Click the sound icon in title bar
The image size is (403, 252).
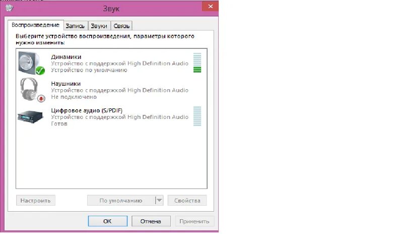pos(9,8)
